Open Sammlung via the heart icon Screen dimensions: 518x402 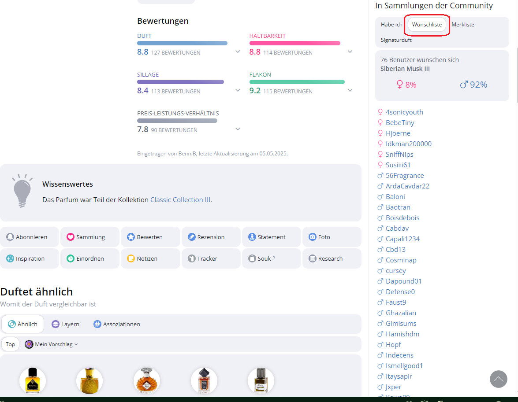click(x=71, y=237)
